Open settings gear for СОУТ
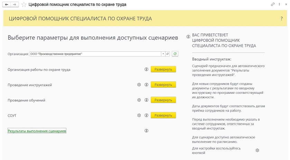Viewport: 290px width, 160px height. click(x=139, y=115)
